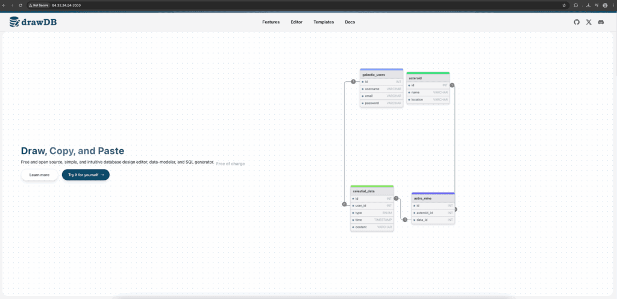This screenshot has height=299, width=617.
Task: Click the content row in celestial_data
Action: tap(372, 227)
